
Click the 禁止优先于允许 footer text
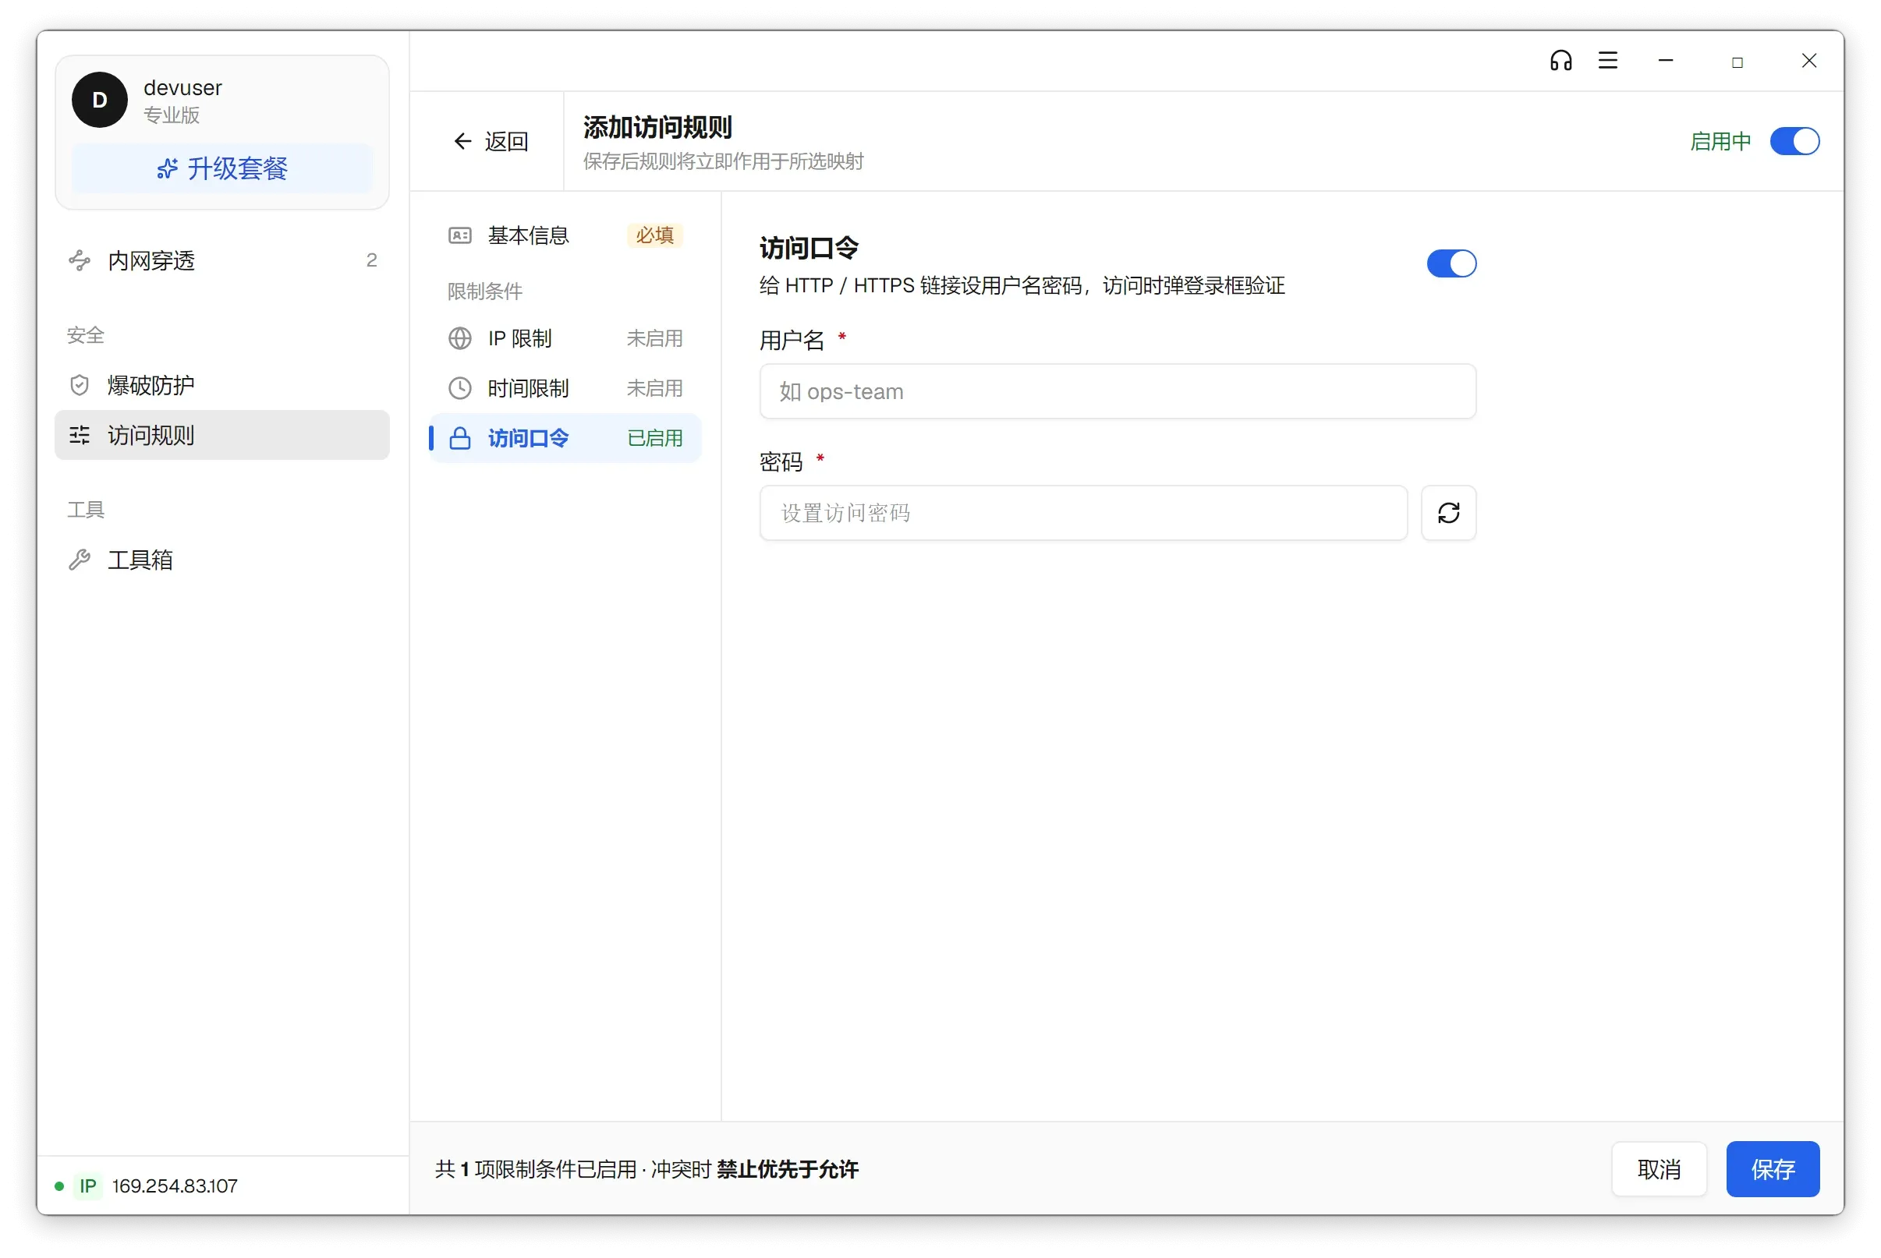[787, 1169]
